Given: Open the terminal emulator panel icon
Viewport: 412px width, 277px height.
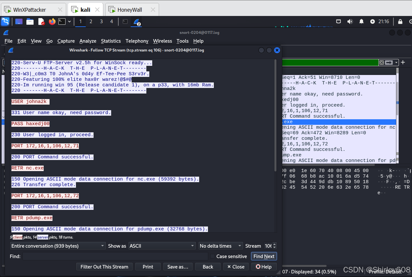Looking at the screenshot, I should click(62, 22).
